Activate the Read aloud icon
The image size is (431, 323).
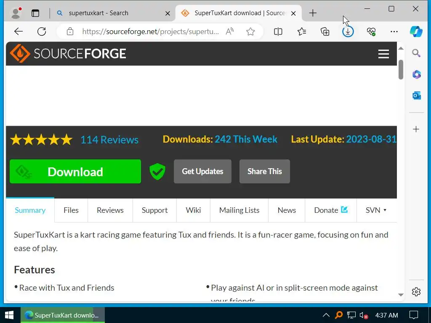point(229,31)
